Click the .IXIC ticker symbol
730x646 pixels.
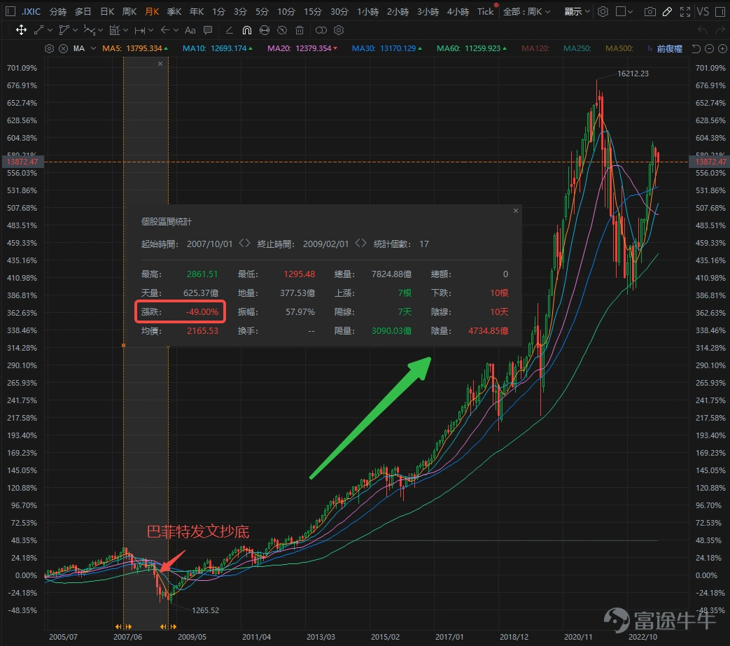[31, 12]
